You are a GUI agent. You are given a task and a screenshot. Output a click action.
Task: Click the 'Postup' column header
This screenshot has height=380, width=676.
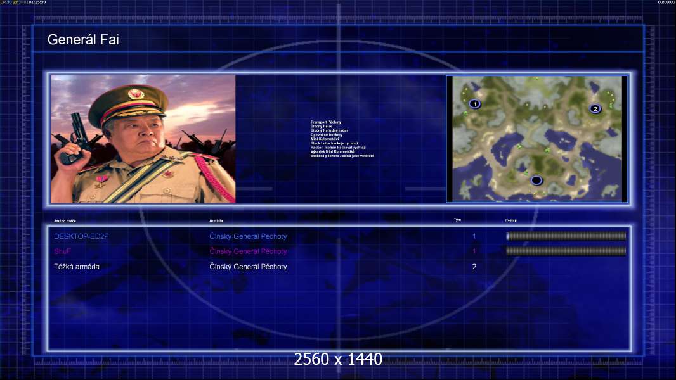(x=511, y=220)
